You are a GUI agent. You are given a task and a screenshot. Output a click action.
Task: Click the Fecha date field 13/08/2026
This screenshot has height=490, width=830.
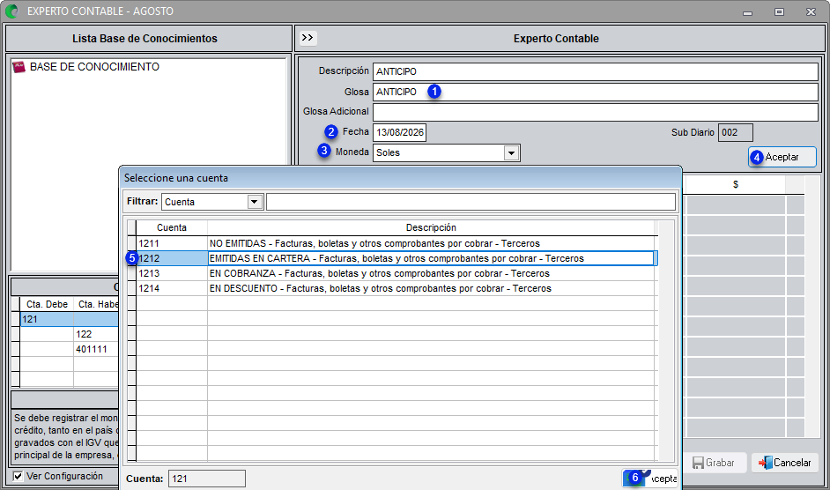400,132
